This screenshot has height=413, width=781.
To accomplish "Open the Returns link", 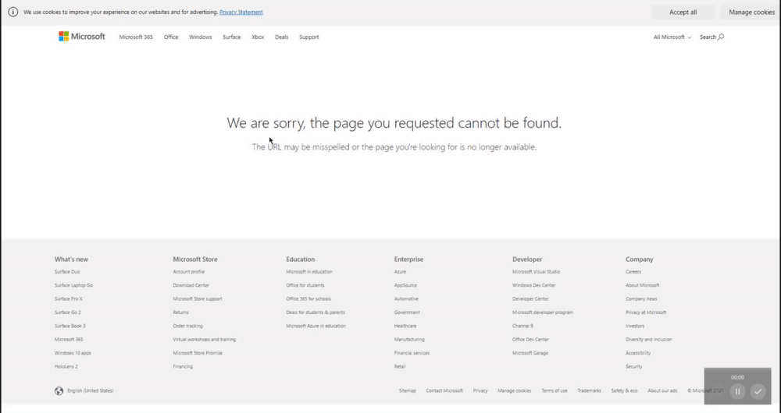I will click(181, 312).
